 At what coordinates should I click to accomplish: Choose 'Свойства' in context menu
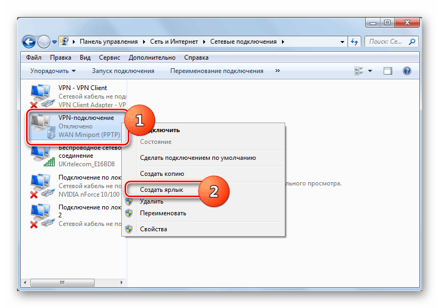click(203, 229)
